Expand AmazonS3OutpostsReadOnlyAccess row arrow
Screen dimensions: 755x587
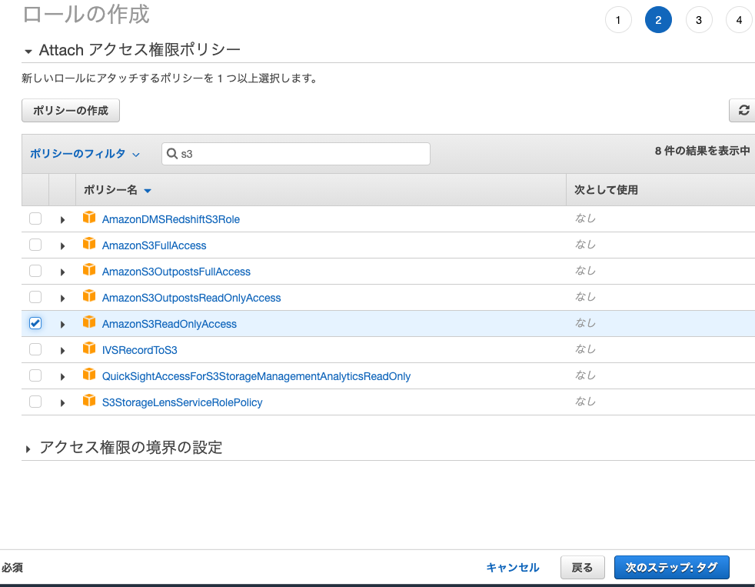62,298
